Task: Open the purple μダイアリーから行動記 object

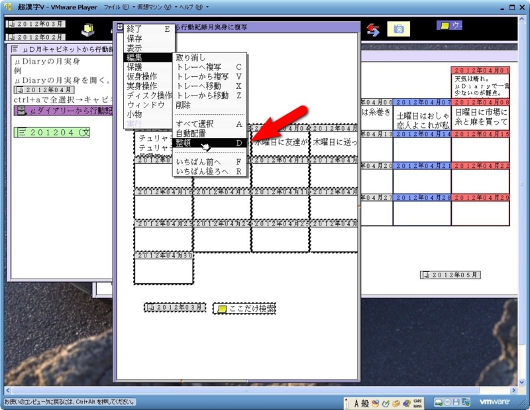Action: 63,111
